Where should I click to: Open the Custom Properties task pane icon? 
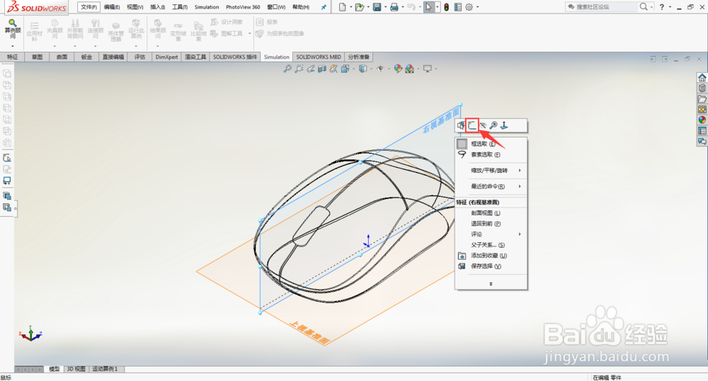pyautogui.click(x=702, y=131)
